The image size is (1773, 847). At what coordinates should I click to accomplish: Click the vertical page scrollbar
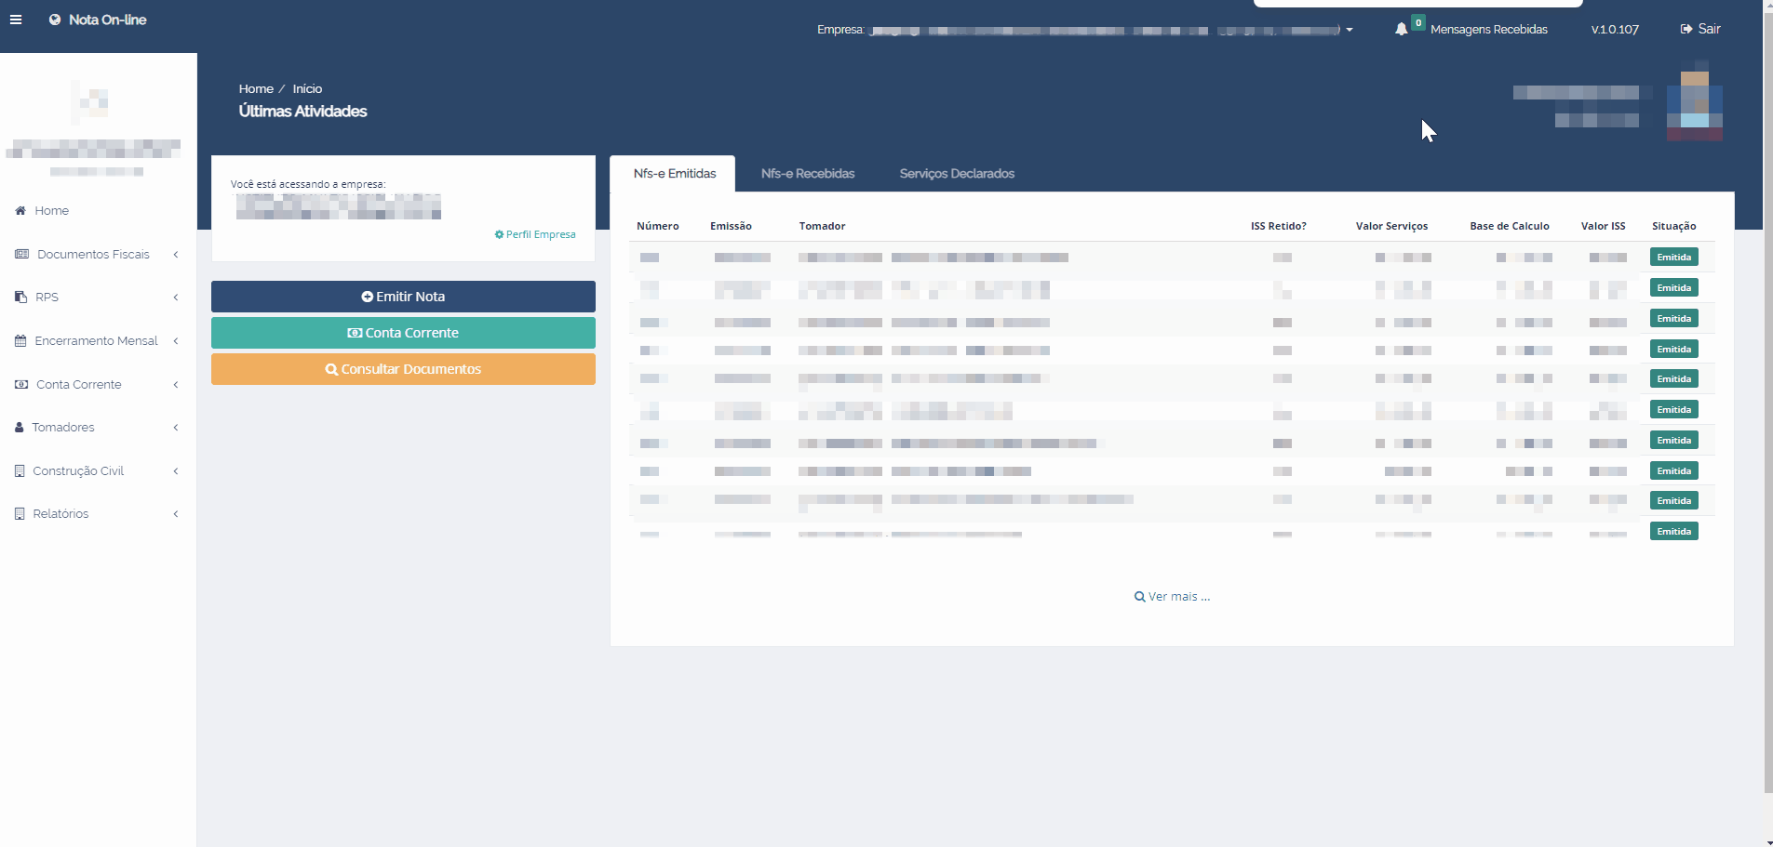pos(1767,418)
